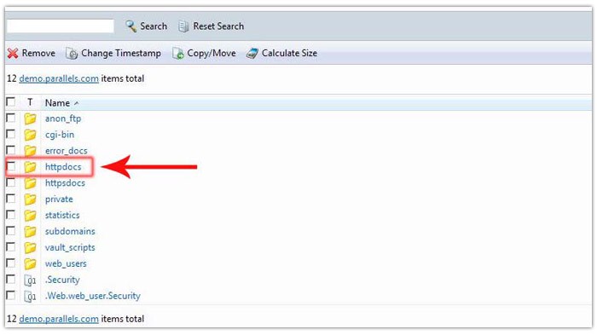Click the .Security file icon
Viewport: 597px width, 335px height.
click(x=30, y=280)
